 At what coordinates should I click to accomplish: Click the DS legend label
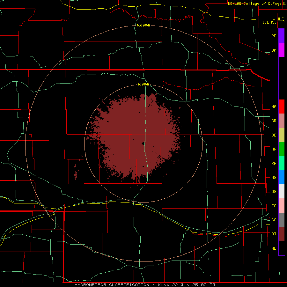(274, 192)
